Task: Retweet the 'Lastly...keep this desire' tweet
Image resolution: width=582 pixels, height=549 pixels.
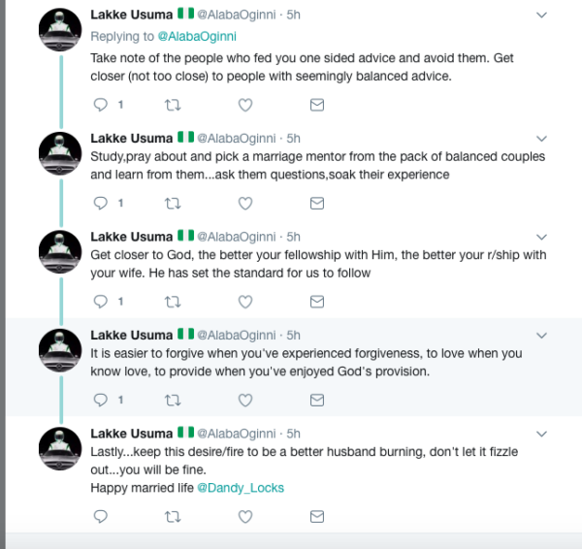Action: click(x=173, y=516)
